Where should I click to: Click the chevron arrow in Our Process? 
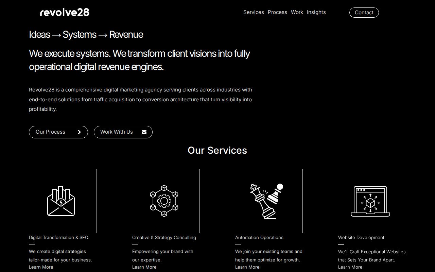(80, 132)
